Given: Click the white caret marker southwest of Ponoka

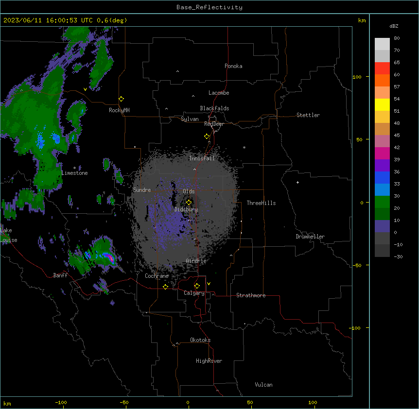Looking at the screenshot, I should 177,71.
